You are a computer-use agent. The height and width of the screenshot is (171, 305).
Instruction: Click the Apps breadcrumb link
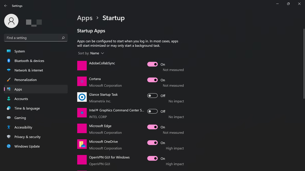[85, 18]
